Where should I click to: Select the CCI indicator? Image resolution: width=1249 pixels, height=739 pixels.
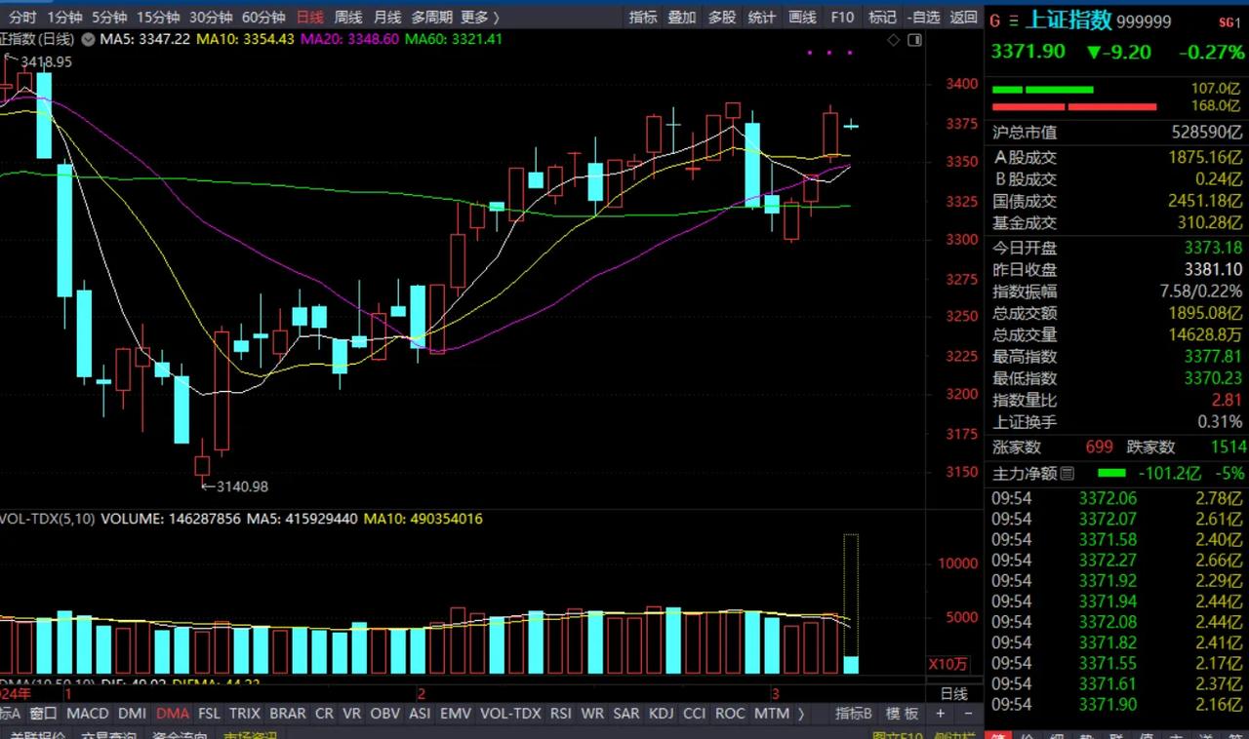click(695, 714)
